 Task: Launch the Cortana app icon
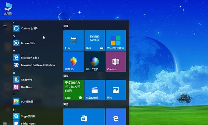(x=16, y=28)
